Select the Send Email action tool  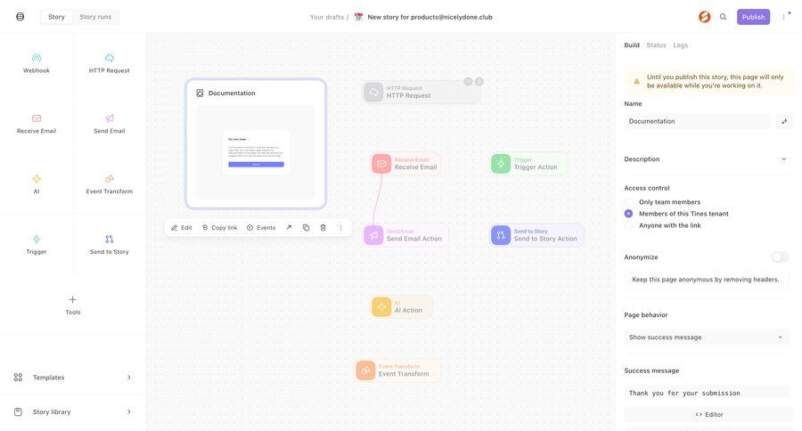[109, 124]
